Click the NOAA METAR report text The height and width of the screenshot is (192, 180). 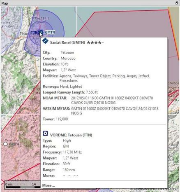click(112, 101)
